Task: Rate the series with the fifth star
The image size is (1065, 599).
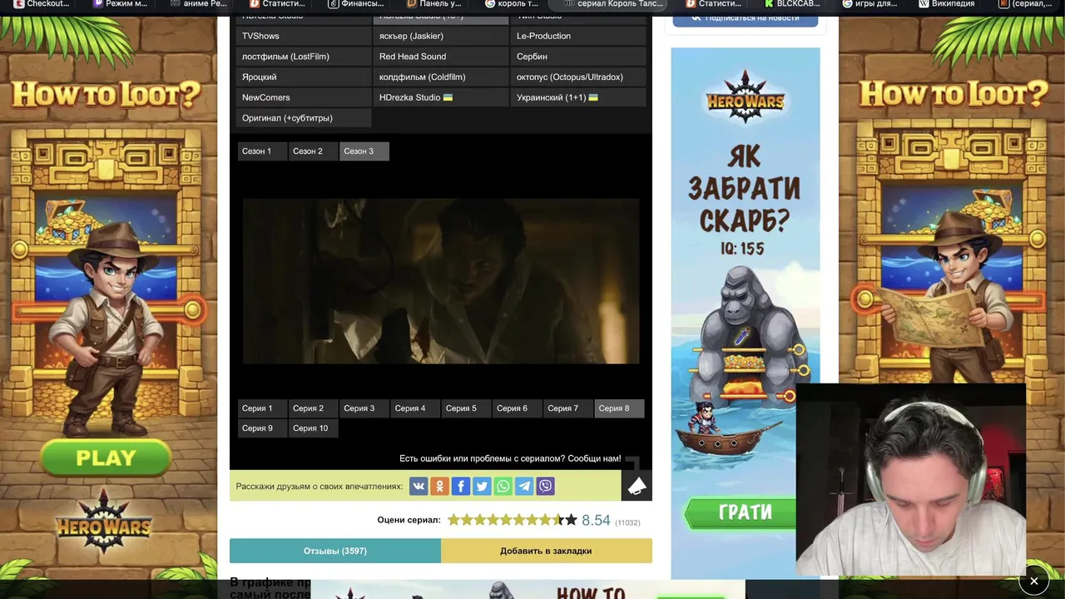Action: click(x=506, y=520)
